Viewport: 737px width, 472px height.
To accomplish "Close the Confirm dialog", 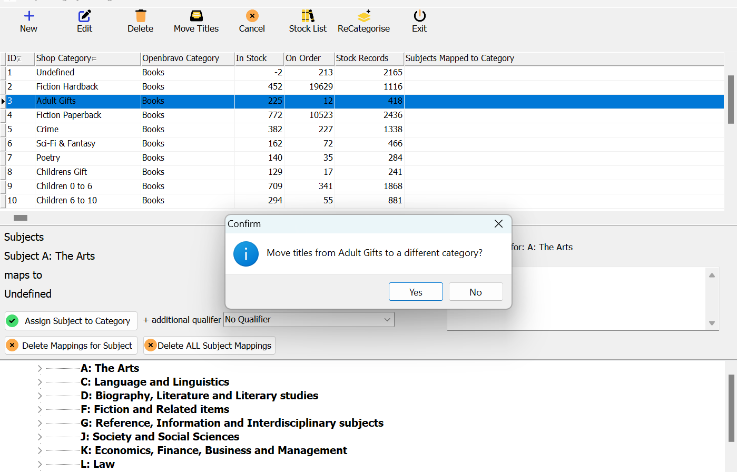I will (498, 224).
